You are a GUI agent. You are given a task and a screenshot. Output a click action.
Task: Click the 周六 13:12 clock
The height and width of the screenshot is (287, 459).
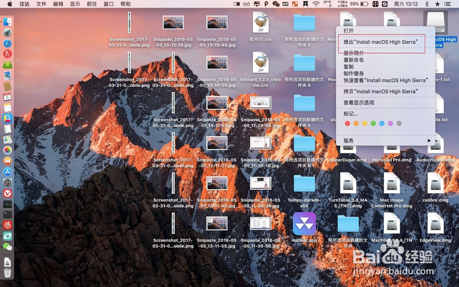click(x=406, y=4)
